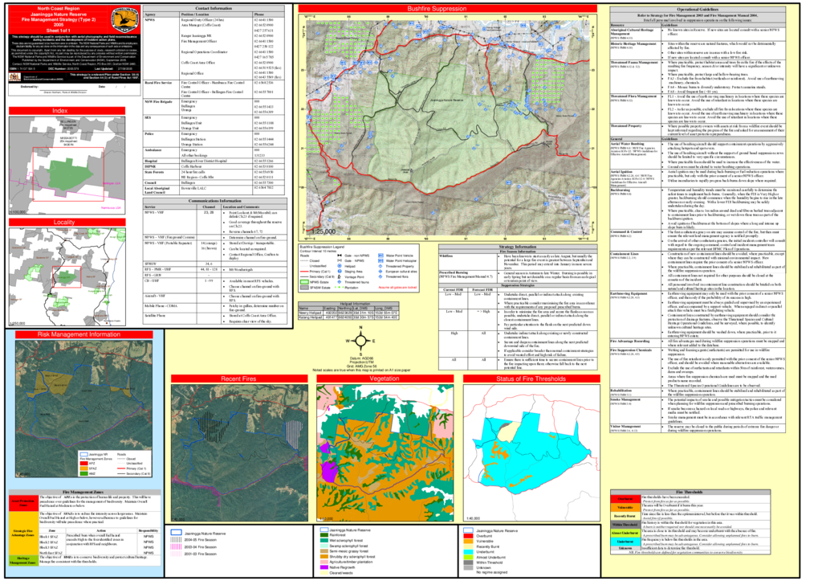Click the Overburnt red threshold swatch

tap(468, 536)
